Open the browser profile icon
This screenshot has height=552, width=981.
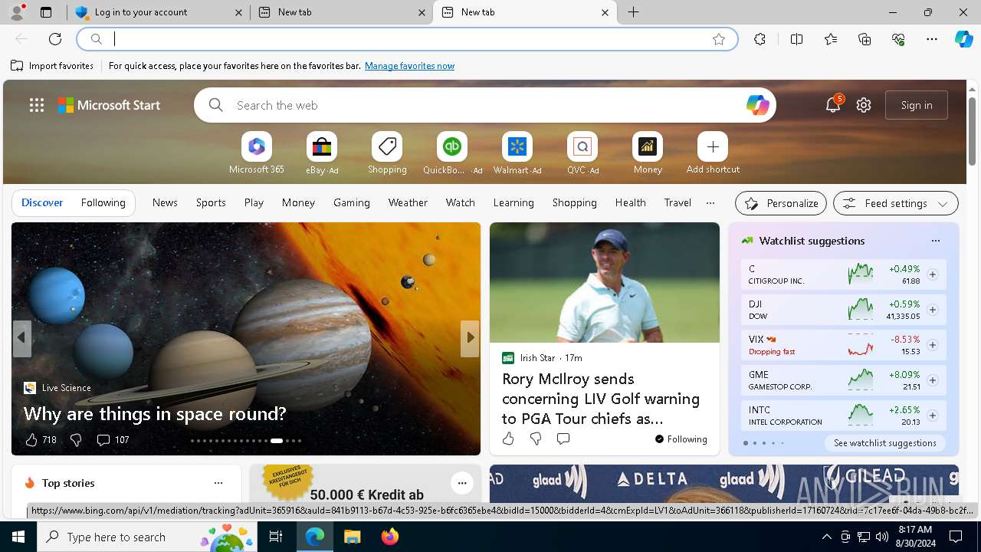(17, 12)
